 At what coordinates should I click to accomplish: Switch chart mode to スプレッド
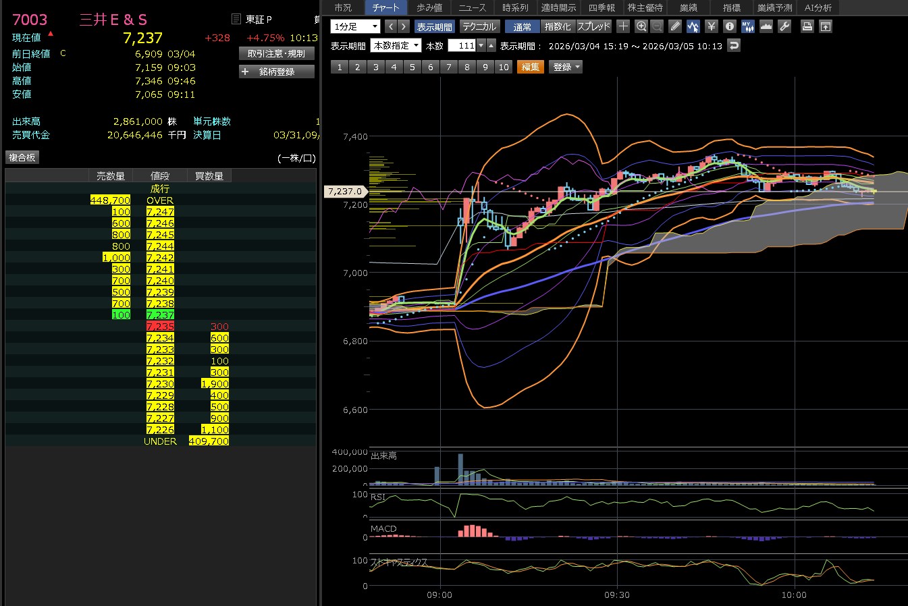tap(593, 26)
